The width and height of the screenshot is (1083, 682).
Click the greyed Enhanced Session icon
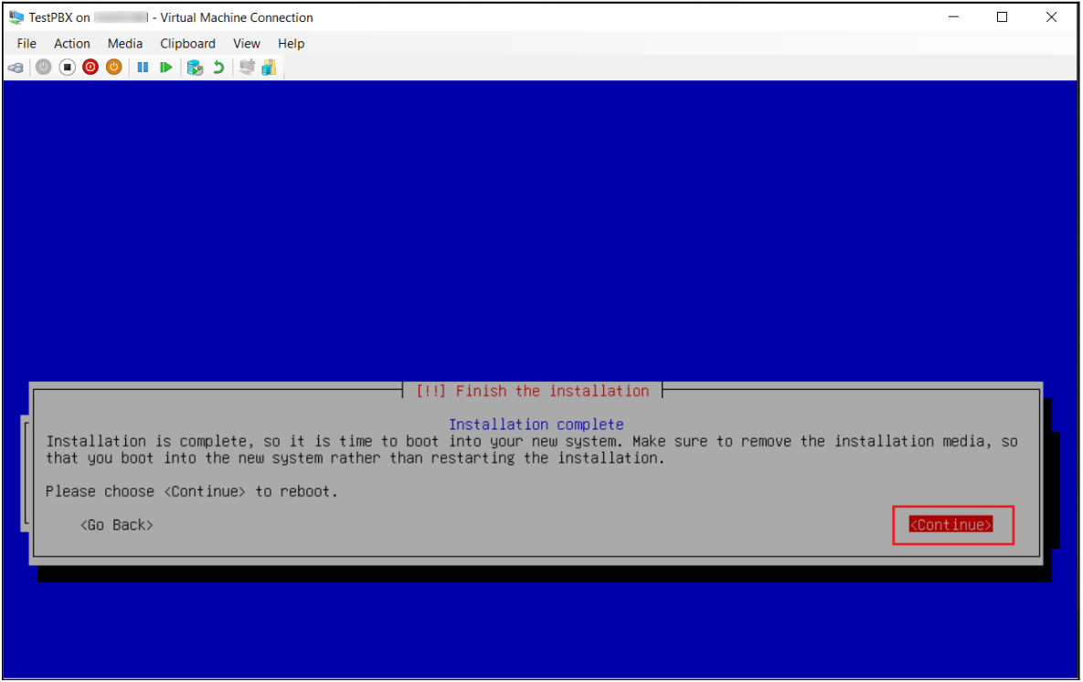click(x=247, y=68)
